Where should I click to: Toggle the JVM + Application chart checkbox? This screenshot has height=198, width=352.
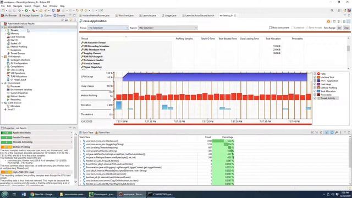[x=315, y=81]
